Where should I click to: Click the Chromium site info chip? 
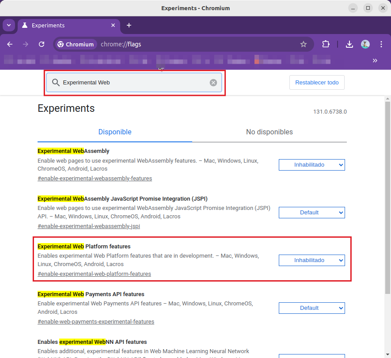click(x=76, y=44)
